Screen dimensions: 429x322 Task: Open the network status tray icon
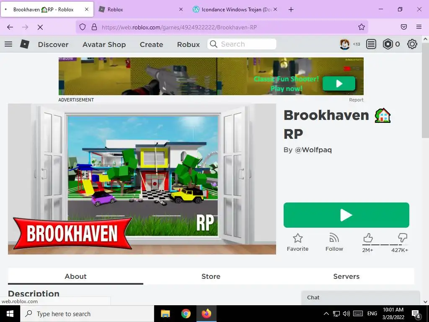pos(336,314)
